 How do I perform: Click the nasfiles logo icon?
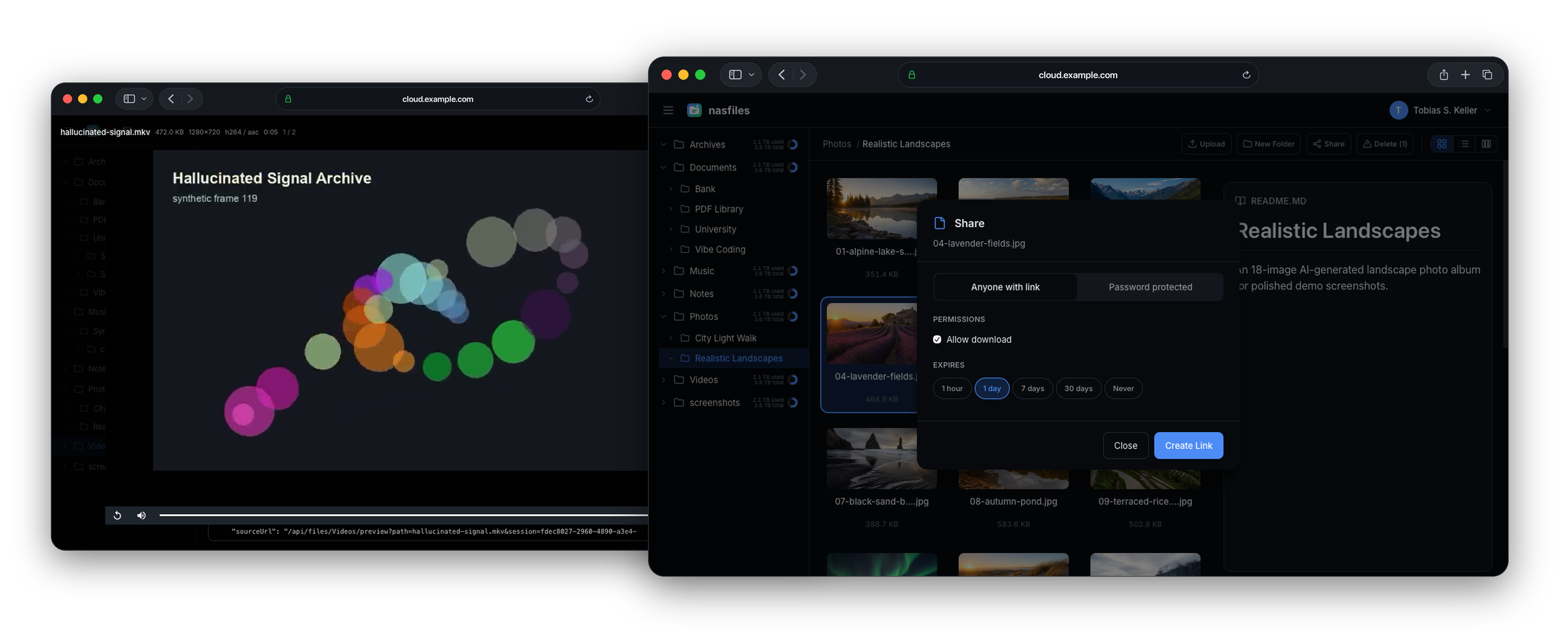click(694, 110)
